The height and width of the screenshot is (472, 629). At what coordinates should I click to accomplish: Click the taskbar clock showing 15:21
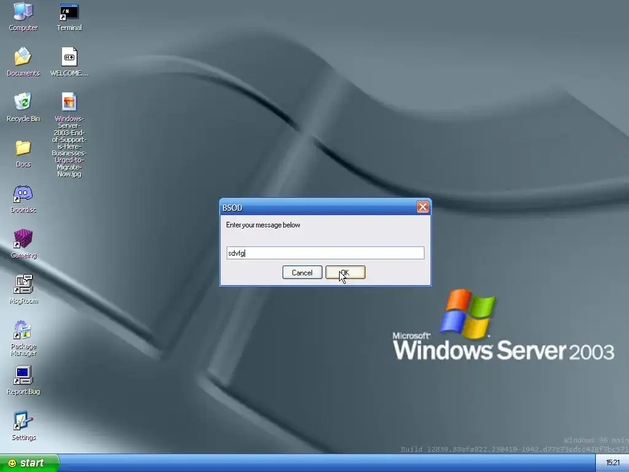pyautogui.click(x=612, y=463)
